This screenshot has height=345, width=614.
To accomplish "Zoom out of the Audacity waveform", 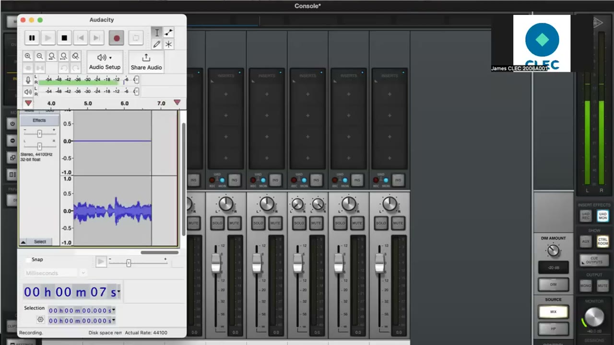I will (40, 56).
